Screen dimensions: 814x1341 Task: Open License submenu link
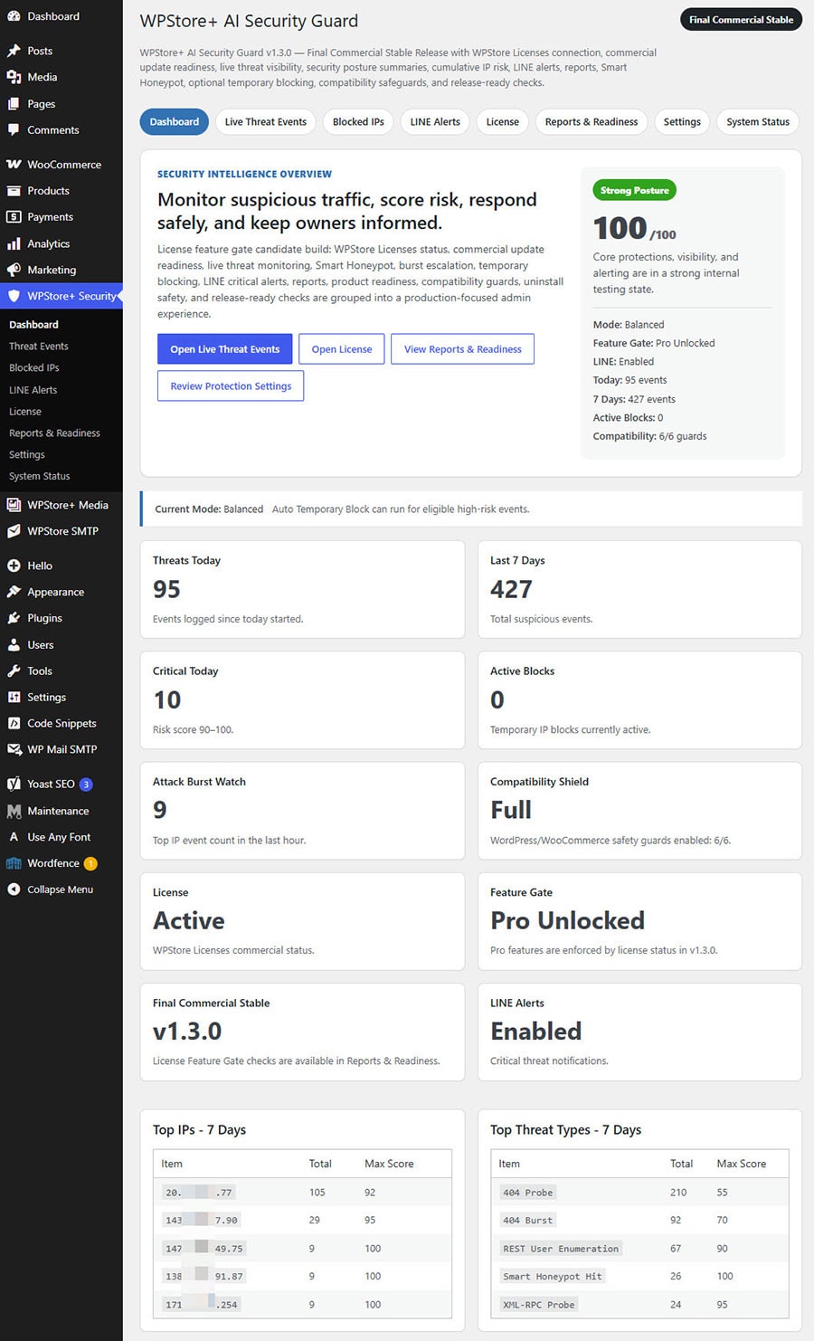coord(25,412)
